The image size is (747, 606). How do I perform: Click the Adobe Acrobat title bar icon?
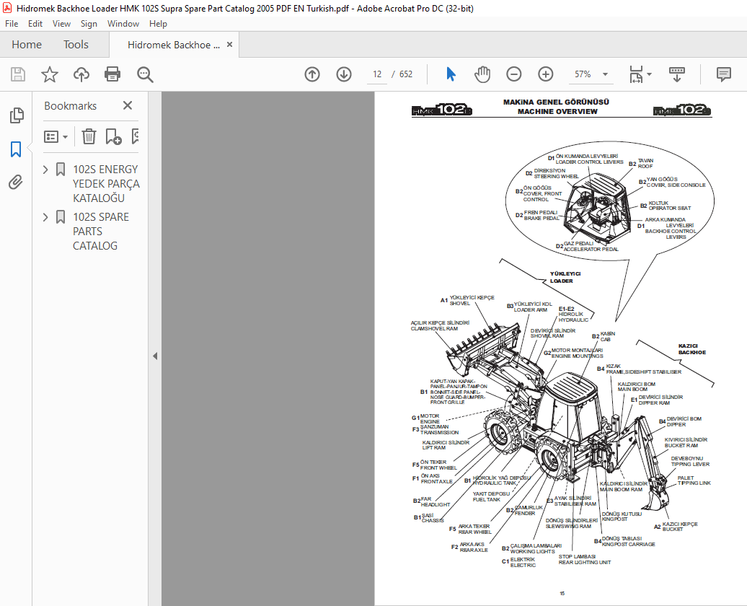click(x=7, y=8)
